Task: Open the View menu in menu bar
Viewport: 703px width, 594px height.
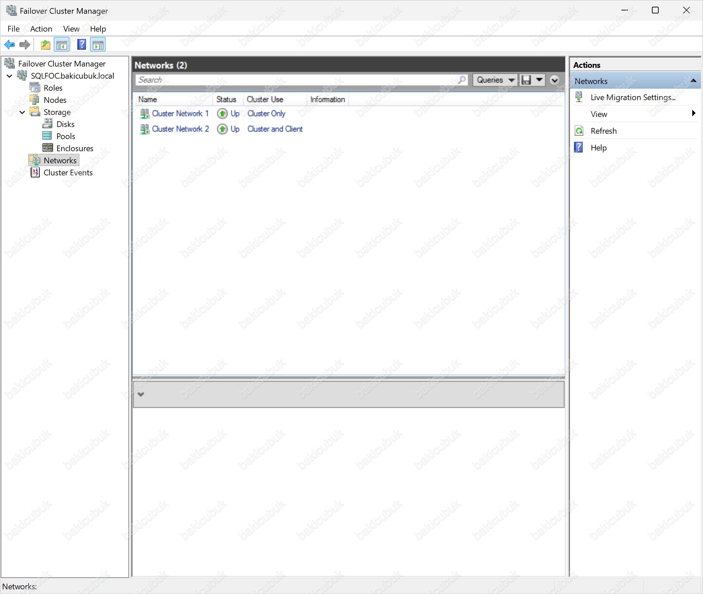Action: (71, 29)
